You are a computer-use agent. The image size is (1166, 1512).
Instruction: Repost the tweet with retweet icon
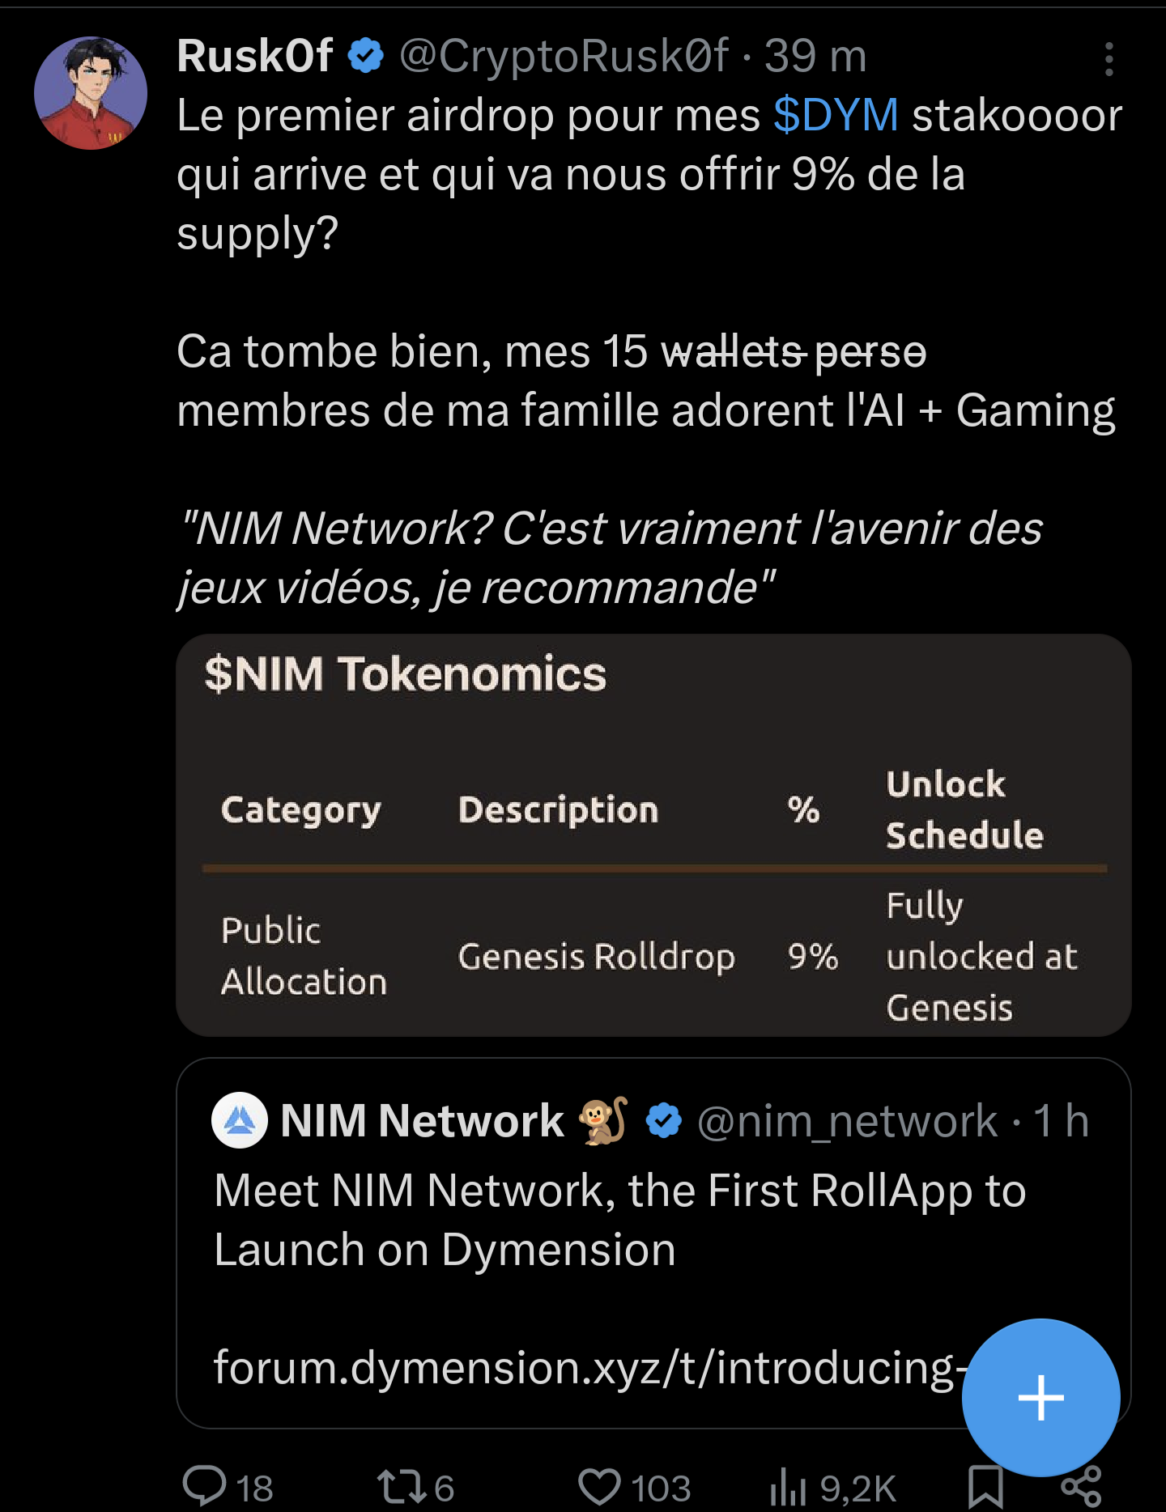pos(401,1487)
